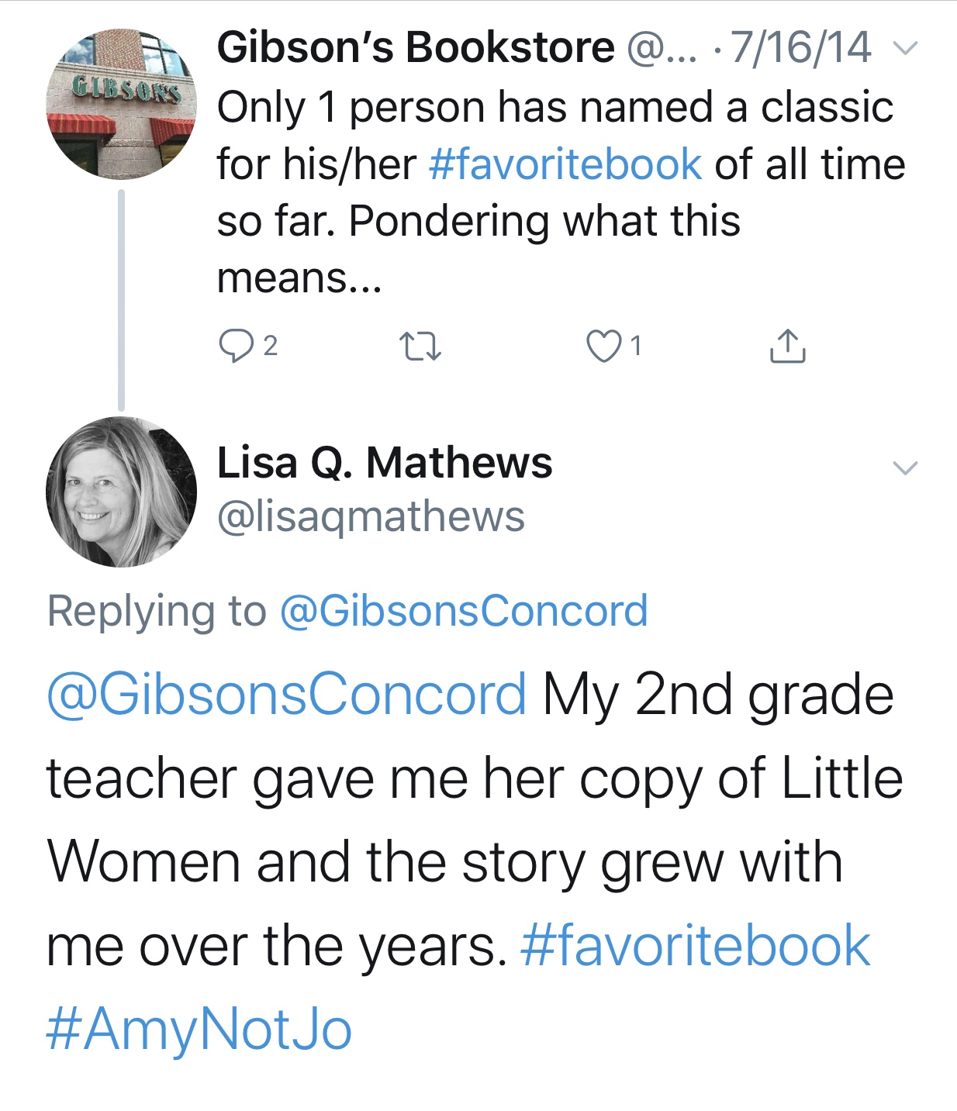Share the Gibson's Bookstore tweet
The height and width of the screenshot is (1111, 957).
click(787, 346)
